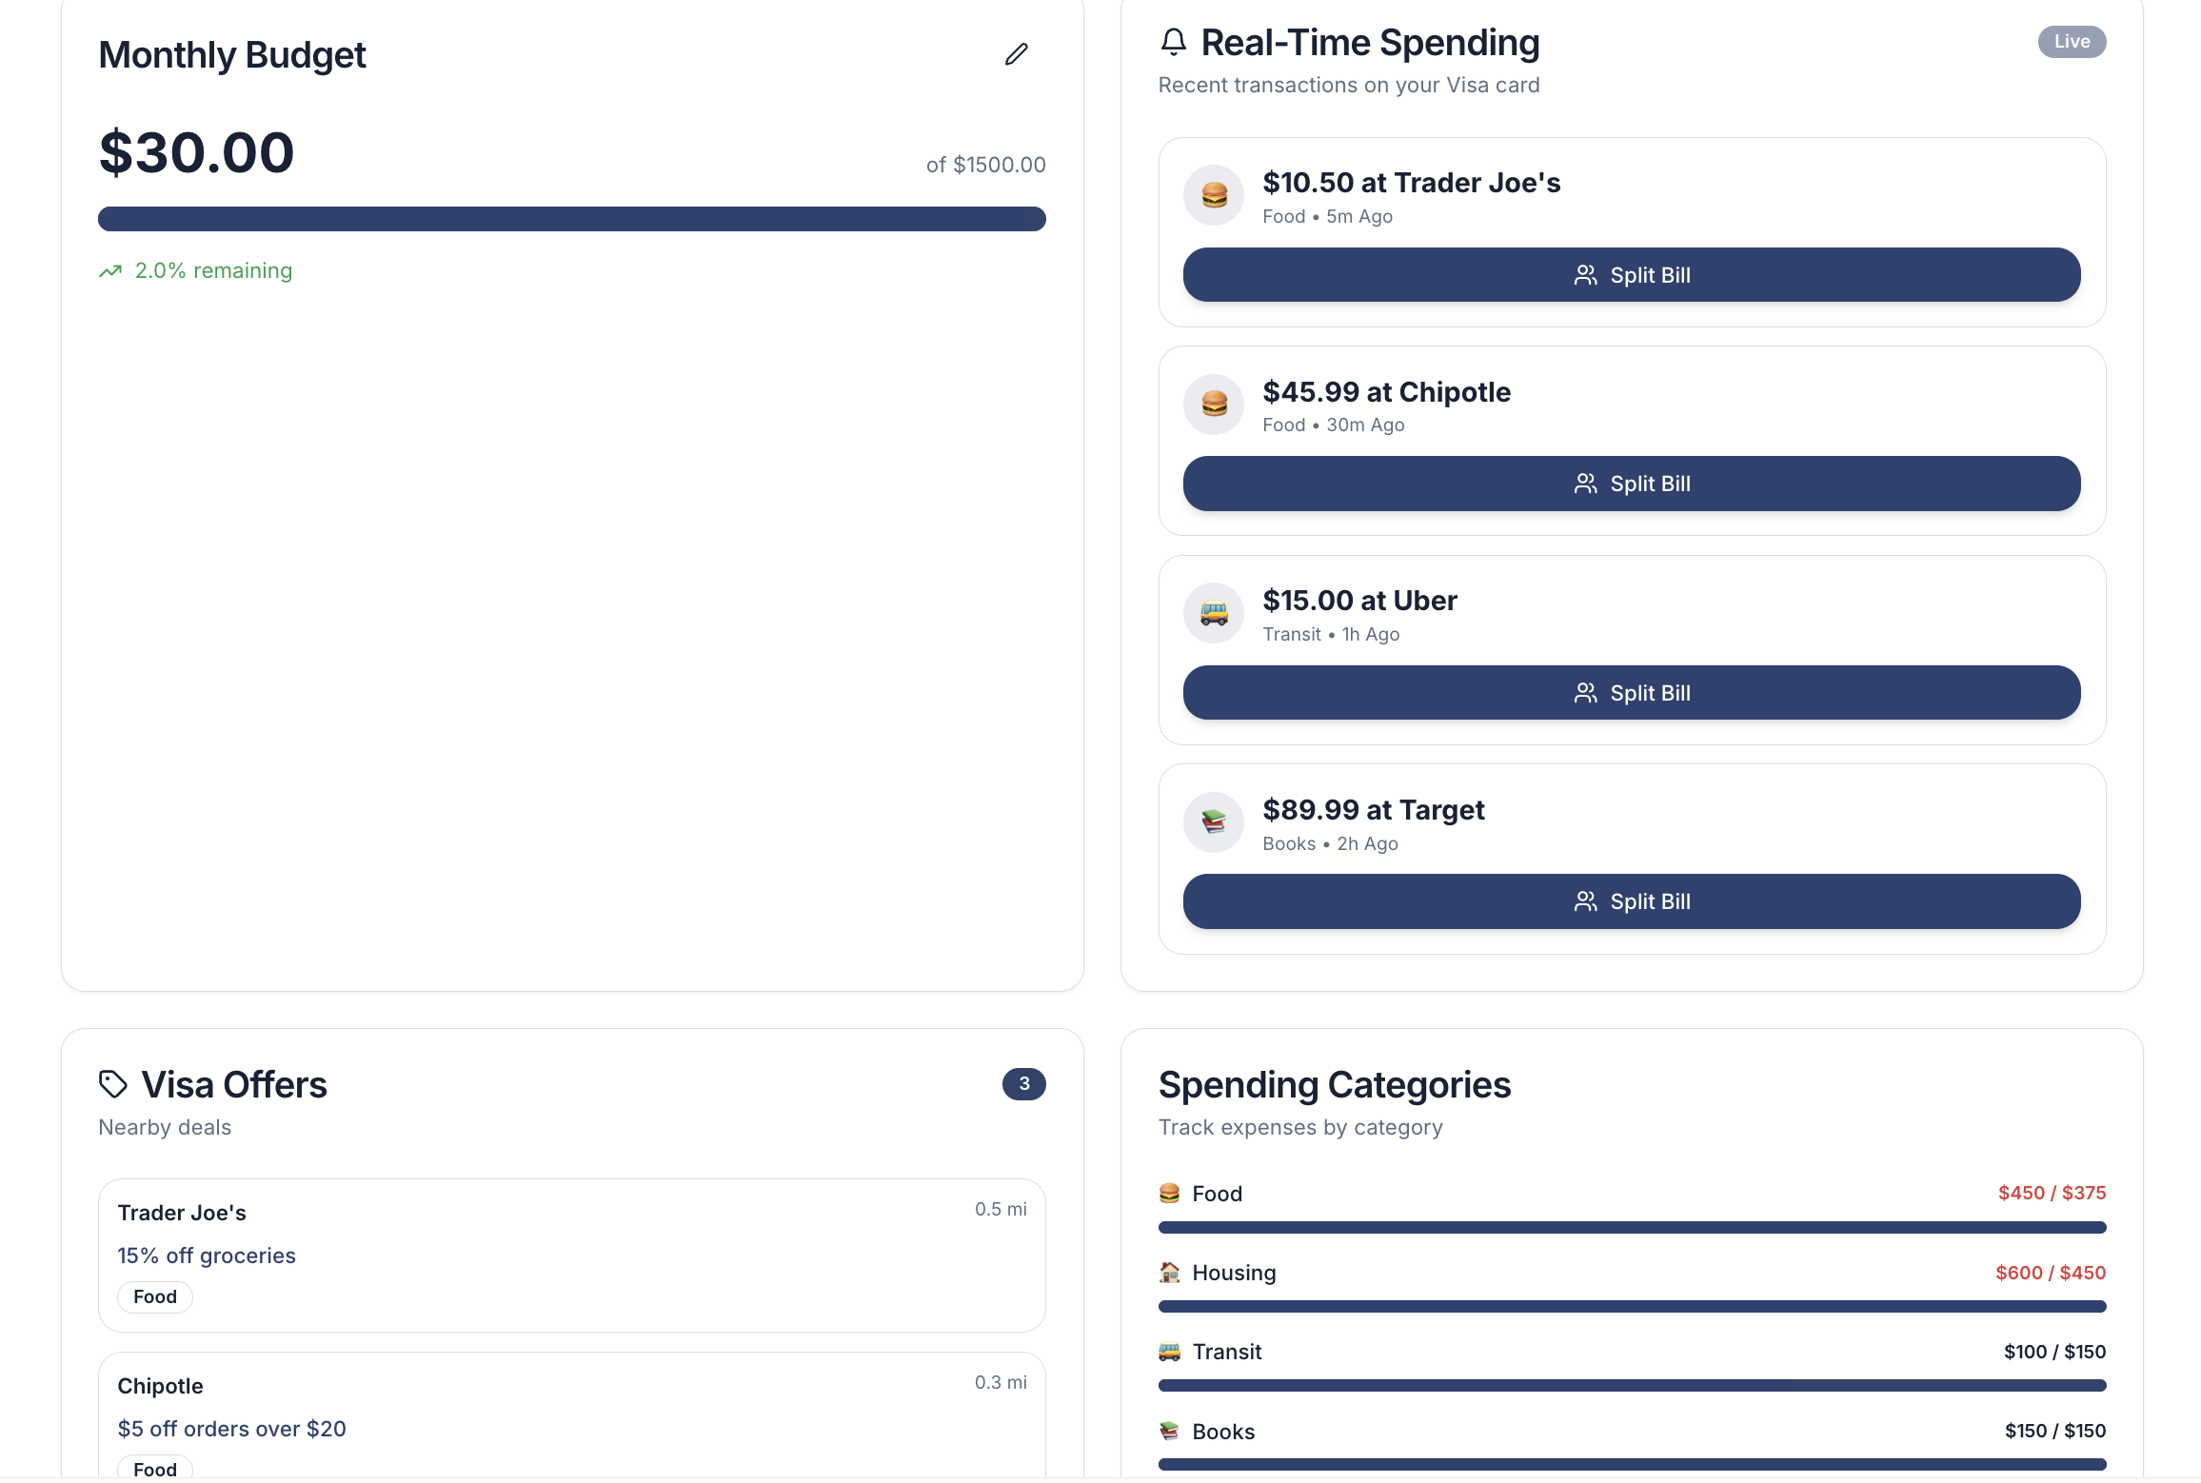Click the offers count badge showing 3
Viewport: 2201px width, 1483px height.
1023,1084
